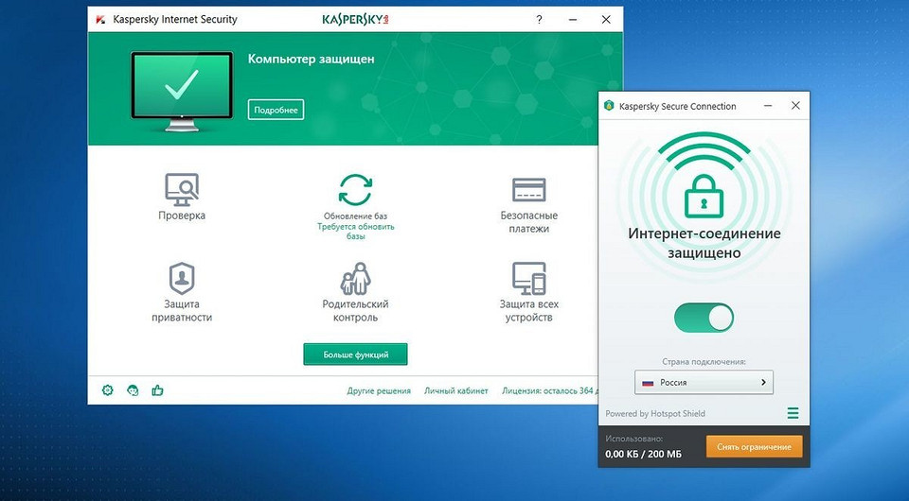Viewport: 909px width, 501px height.
Task: Click the Kaspersky Internet Security title icon
Action: click(100, 19)
